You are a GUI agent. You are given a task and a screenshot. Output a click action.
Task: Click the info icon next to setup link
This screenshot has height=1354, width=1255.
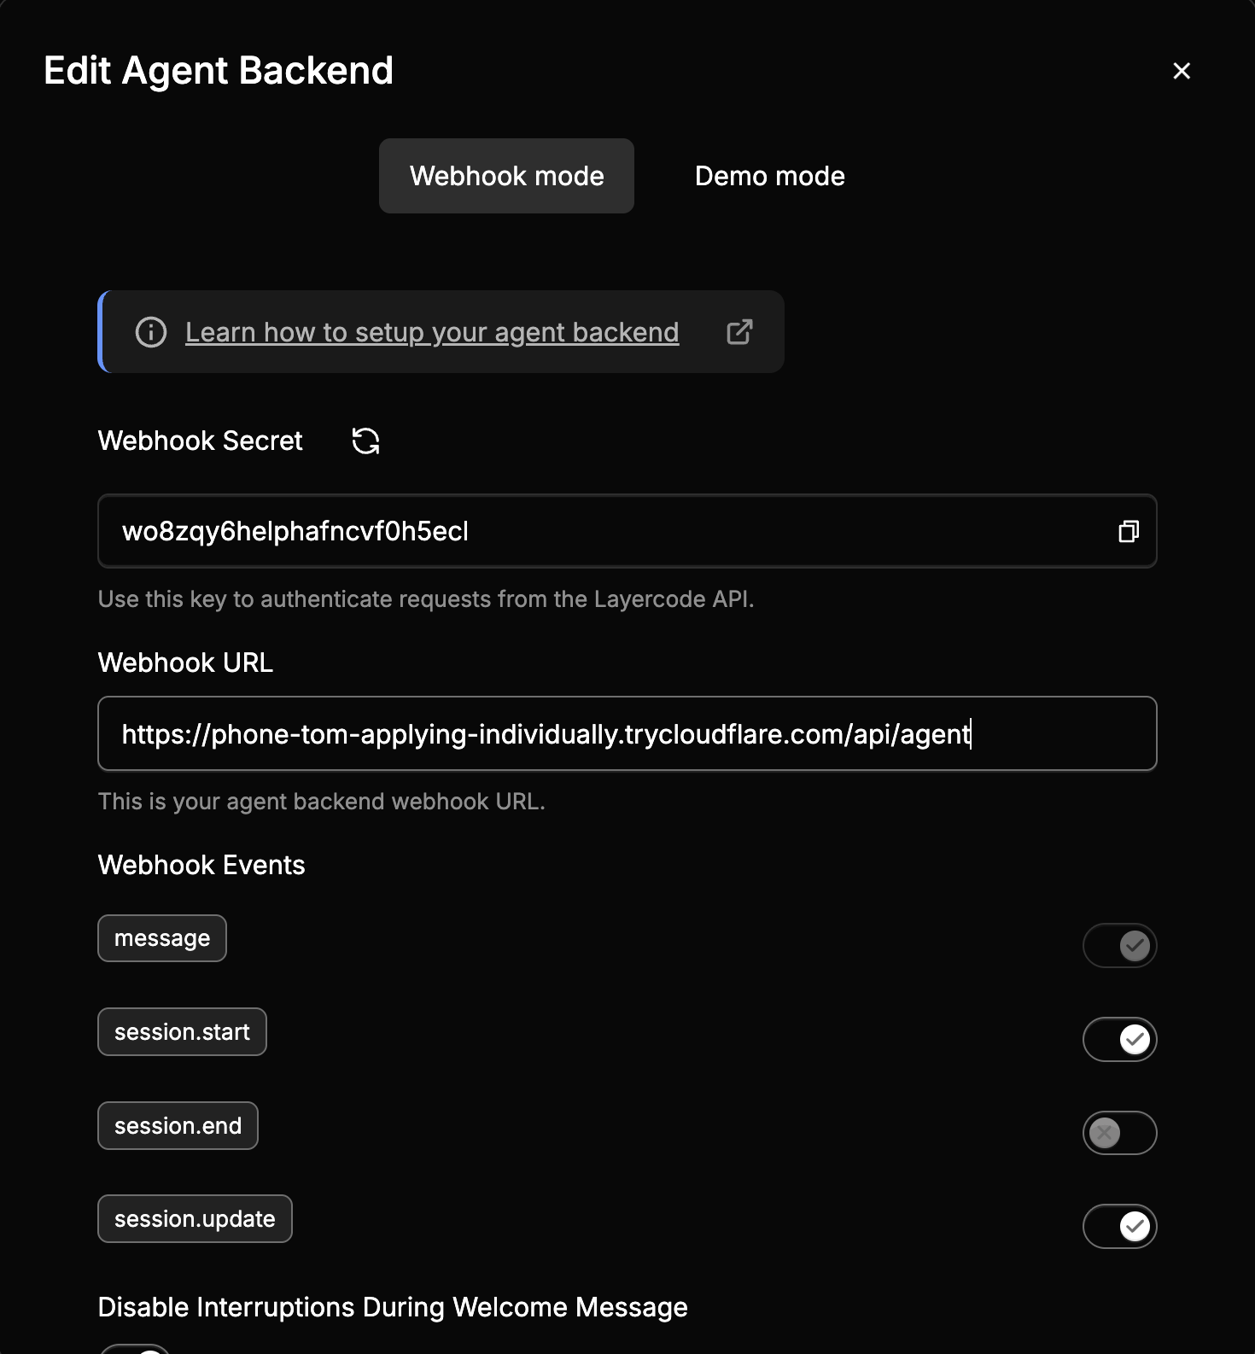(150, 332)
